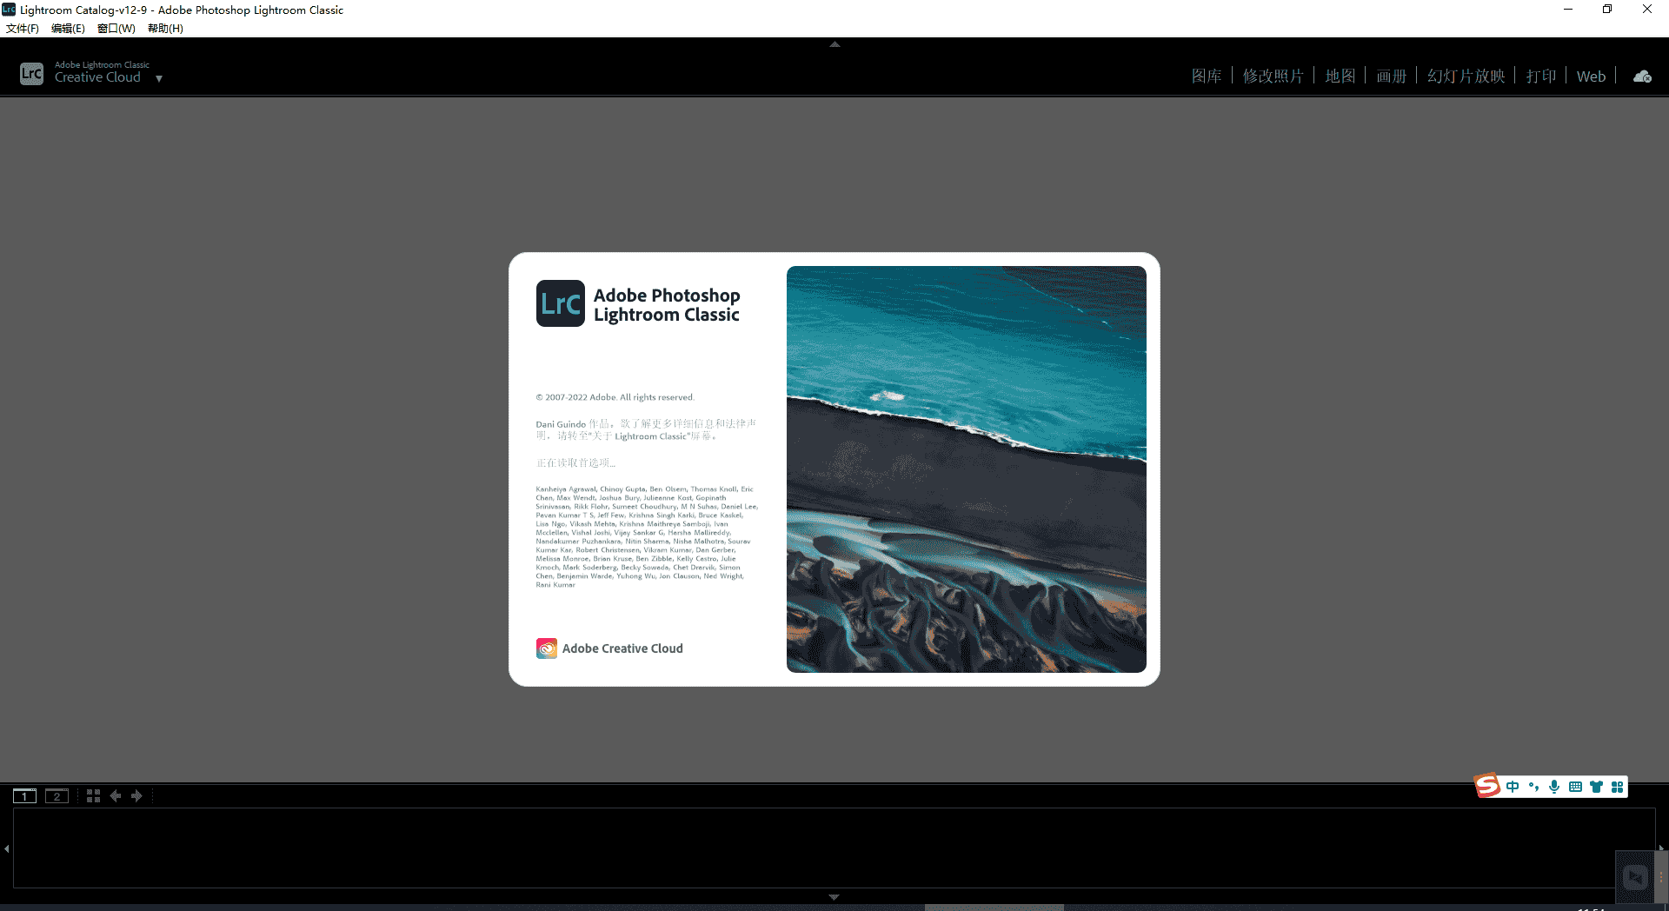Open the cloud sync status icon
Viewport: 1669px width, 911px height.
pyautogui.click(x=1641, y=76)
